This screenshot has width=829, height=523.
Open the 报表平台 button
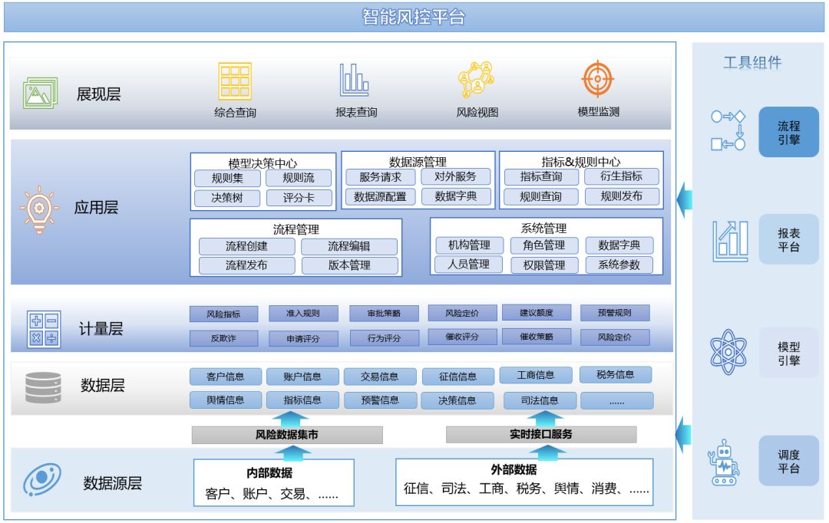tap(788, 239)
